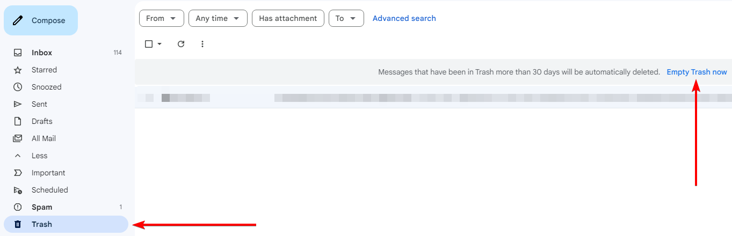Expand the To filter dropdown

[x=346, y=18]
